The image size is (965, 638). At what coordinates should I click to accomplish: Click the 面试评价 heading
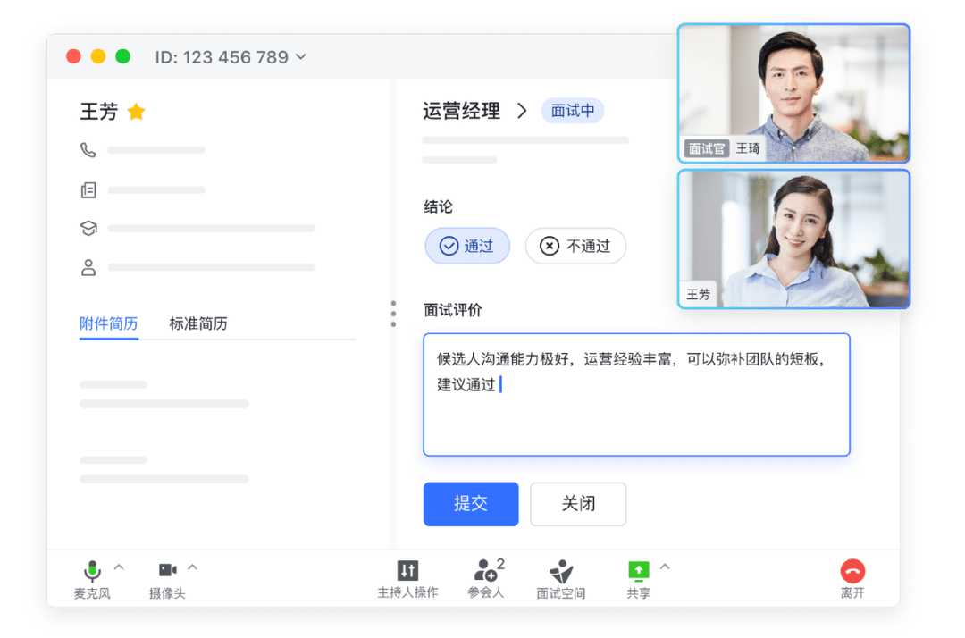pos(453,310)
